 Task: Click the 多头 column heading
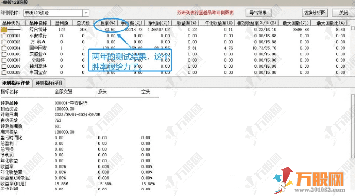pyautogui.click(x=102, y=91)
